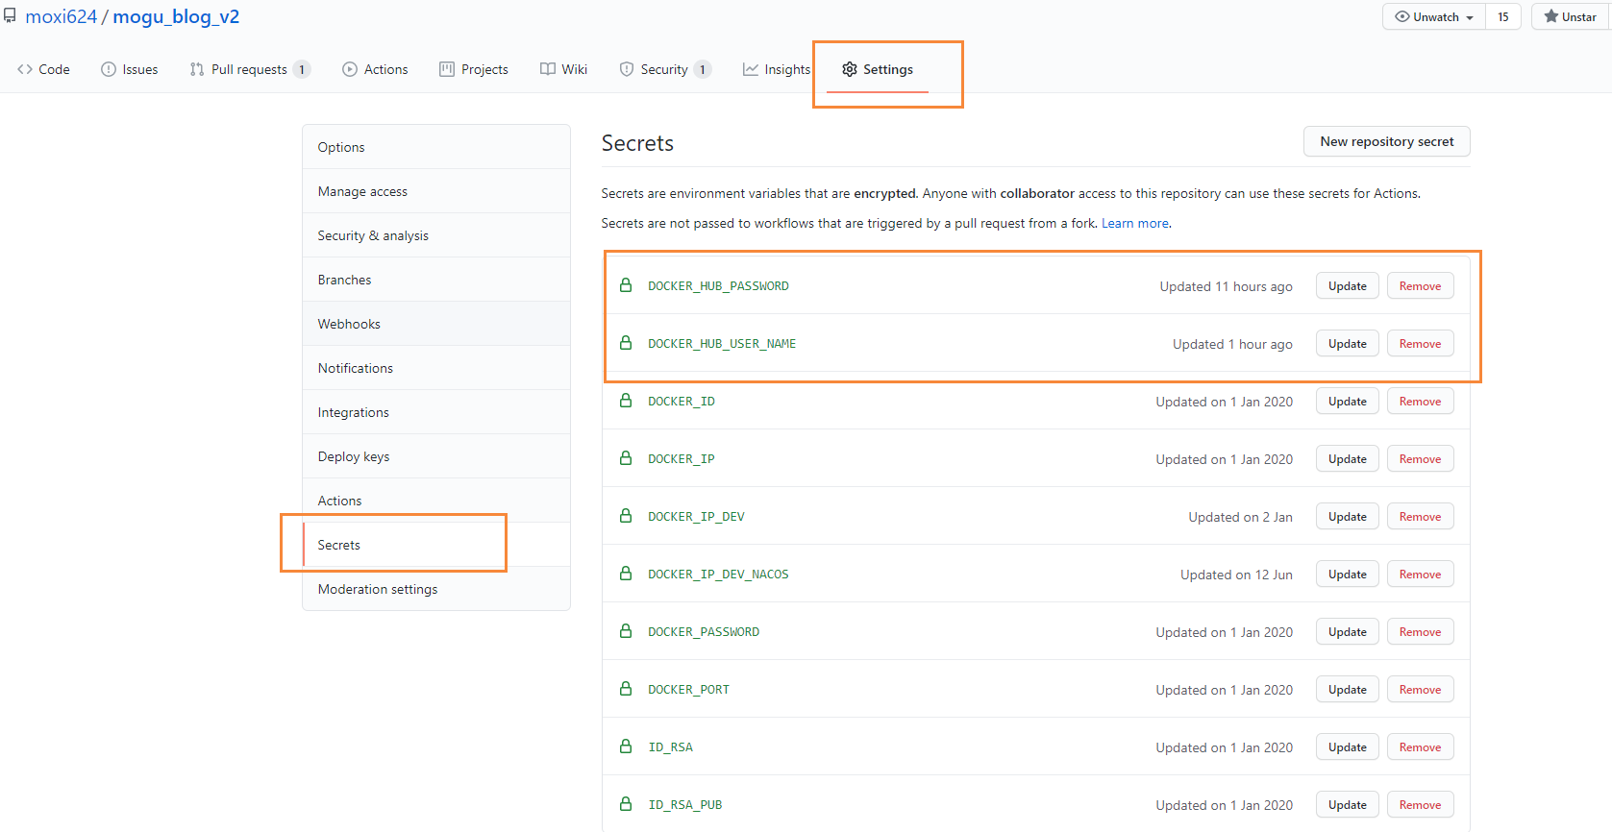
Task: Update the DOCKER_IP_DEV secret
Action: tap(1348, 516)
